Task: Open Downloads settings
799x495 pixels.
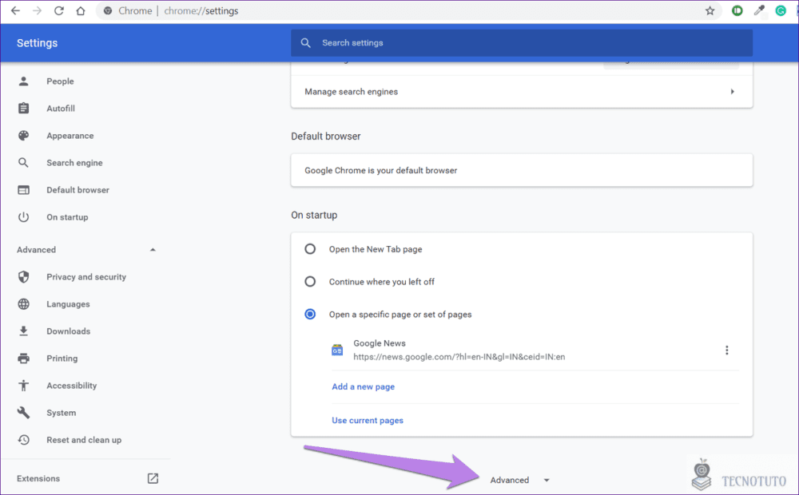Action: click(x=68, y=331)
